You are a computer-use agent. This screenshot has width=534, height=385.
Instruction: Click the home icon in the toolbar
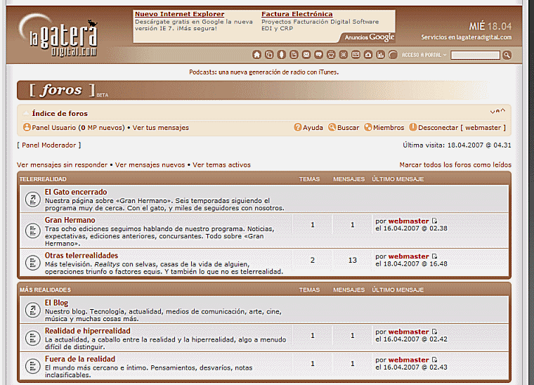click(x=256, y=55)
